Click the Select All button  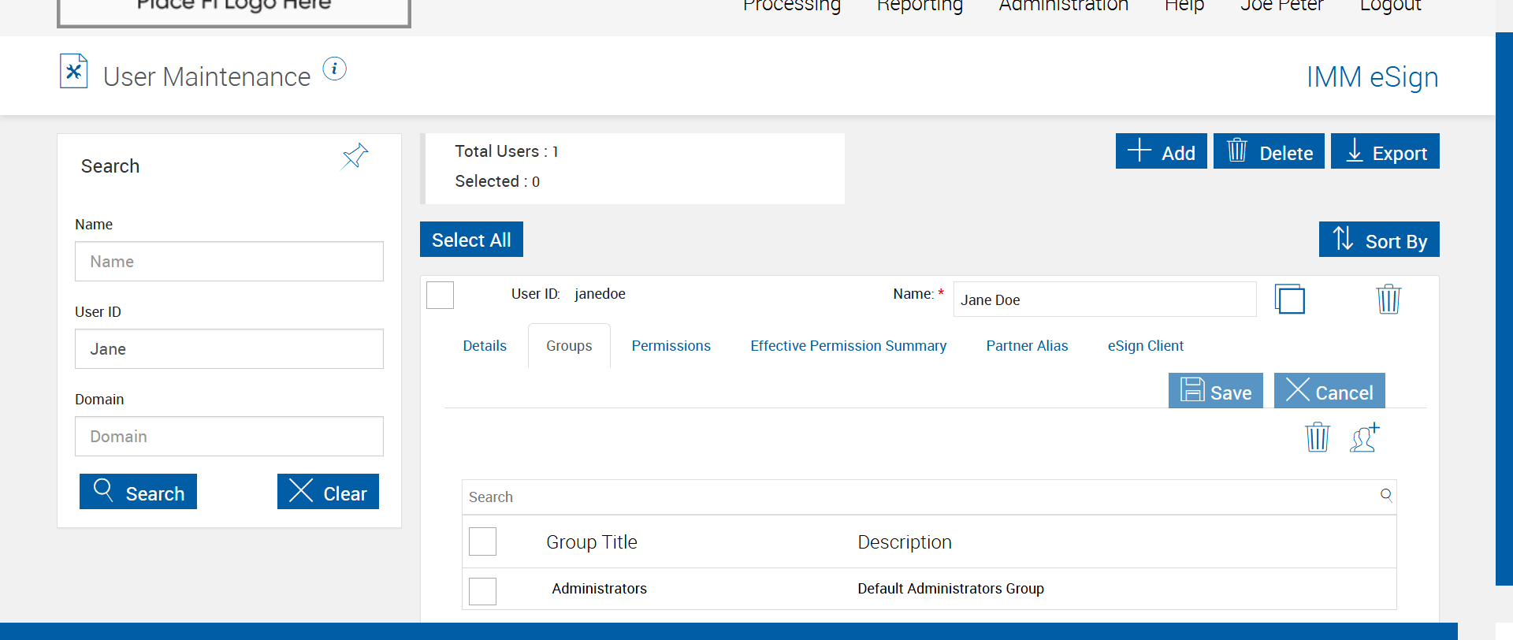471,240
